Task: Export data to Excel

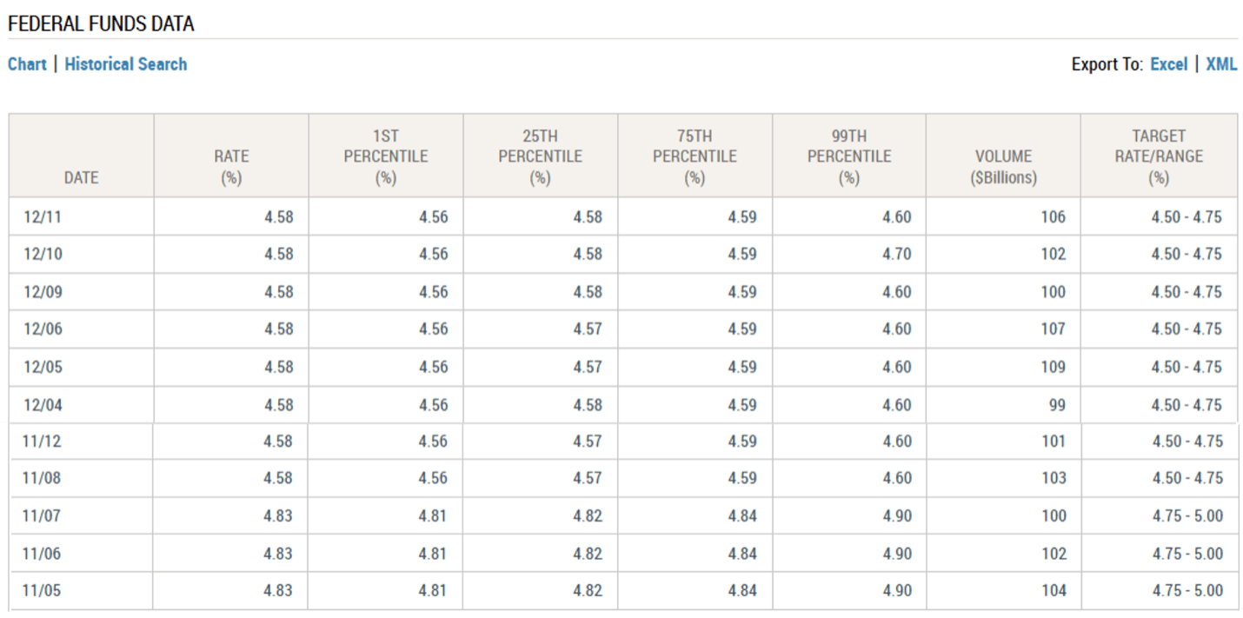Action: 1168,64
